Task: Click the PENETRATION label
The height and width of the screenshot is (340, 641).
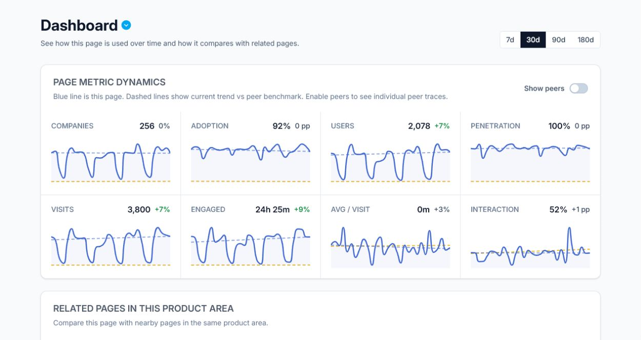Action: 495,126
